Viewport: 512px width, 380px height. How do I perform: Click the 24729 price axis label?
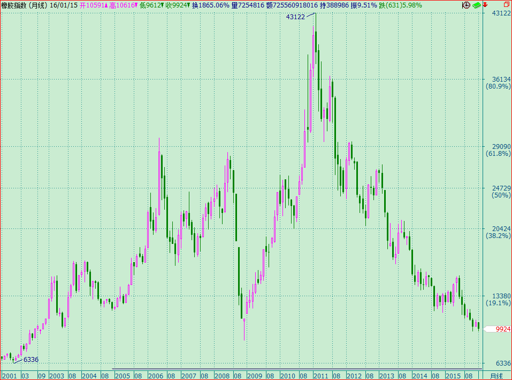point(501,188)
